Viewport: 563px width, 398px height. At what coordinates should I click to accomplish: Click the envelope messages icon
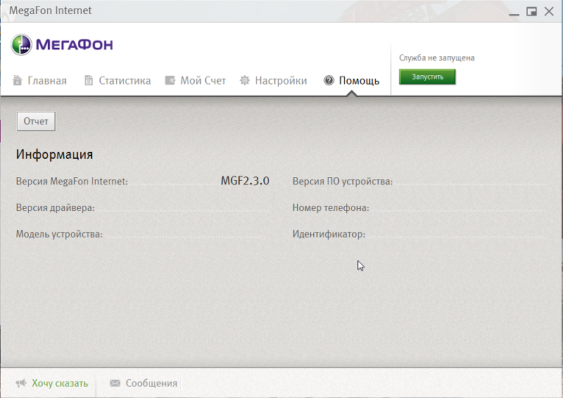coord(115,383)
